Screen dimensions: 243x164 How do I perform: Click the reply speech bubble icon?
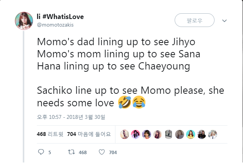point(42,152)
